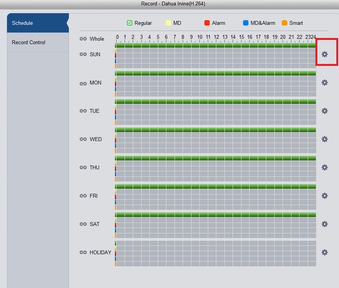
Task: Open settings gear for SUN schedule
Action: pyautogui.click(x=324, y=54)
